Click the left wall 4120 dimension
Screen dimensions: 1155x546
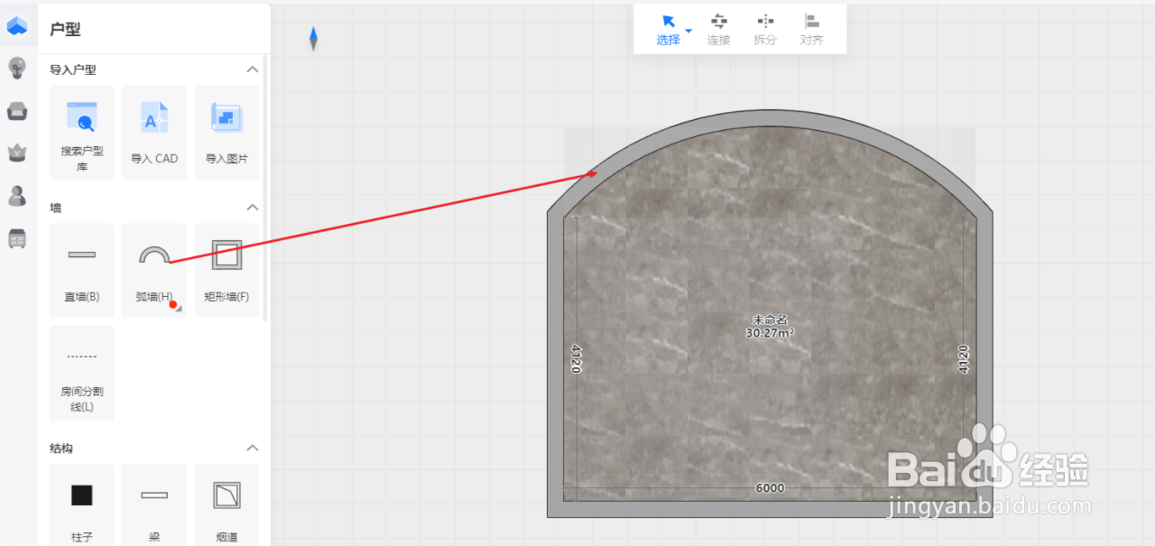[x=576, y=358]
